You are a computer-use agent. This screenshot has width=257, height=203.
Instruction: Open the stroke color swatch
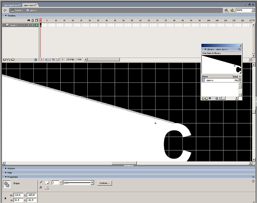(47, 182)
